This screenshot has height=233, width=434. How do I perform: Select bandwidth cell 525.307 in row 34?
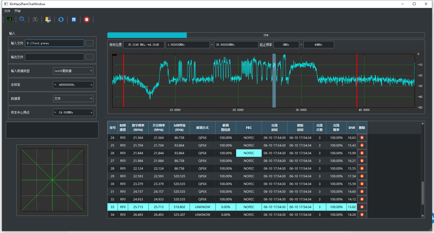point(179,215)
